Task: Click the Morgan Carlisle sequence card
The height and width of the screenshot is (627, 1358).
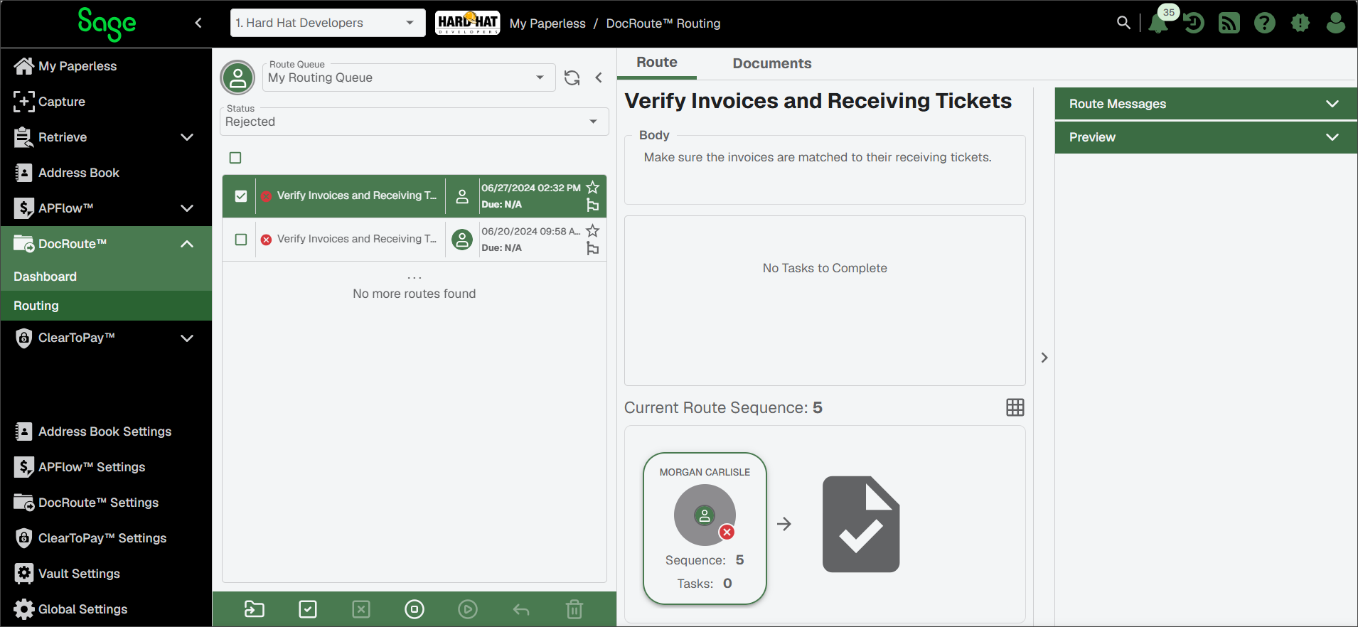Action: [x=705, y=529]
